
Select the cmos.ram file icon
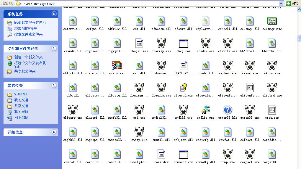pos(272,110)
